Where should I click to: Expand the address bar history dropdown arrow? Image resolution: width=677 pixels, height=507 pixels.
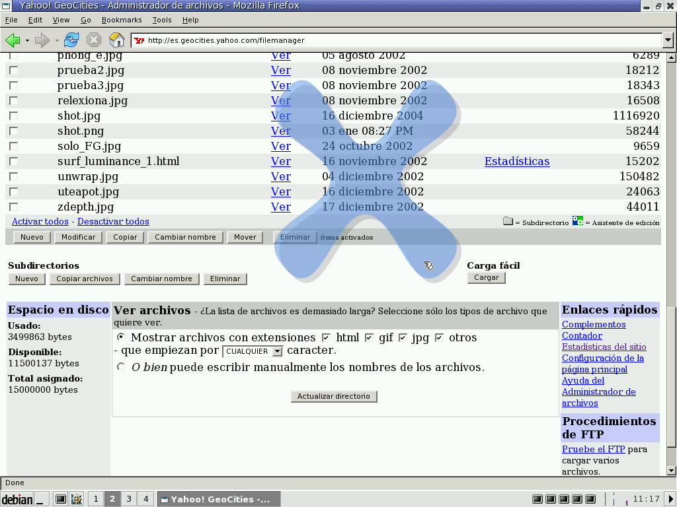tap(668, 40)
